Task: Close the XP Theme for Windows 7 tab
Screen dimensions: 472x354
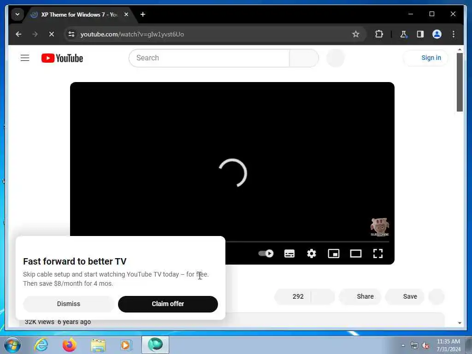Action: coord(126,14)
